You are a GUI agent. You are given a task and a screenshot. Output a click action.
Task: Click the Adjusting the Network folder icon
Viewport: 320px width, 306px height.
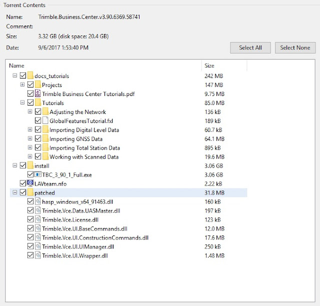[x=45, y=111]
